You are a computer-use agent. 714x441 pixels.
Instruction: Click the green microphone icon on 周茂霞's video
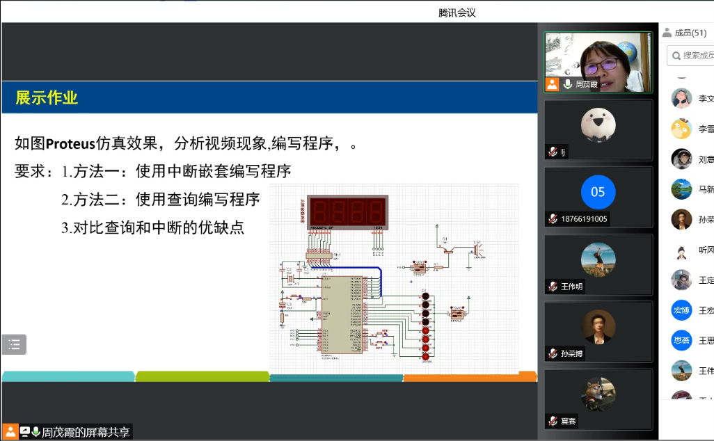568,84
